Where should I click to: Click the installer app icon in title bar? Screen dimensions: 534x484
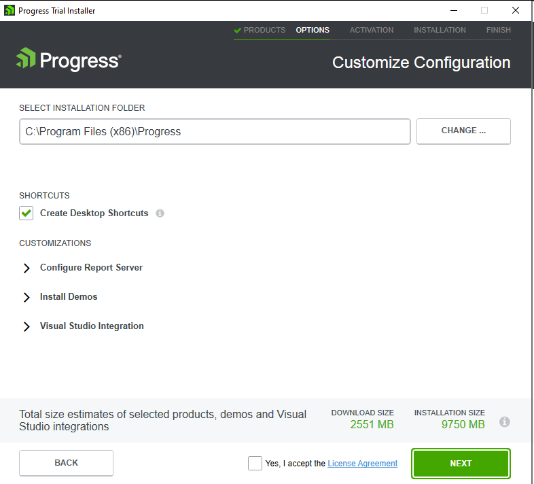click(10, 11)
